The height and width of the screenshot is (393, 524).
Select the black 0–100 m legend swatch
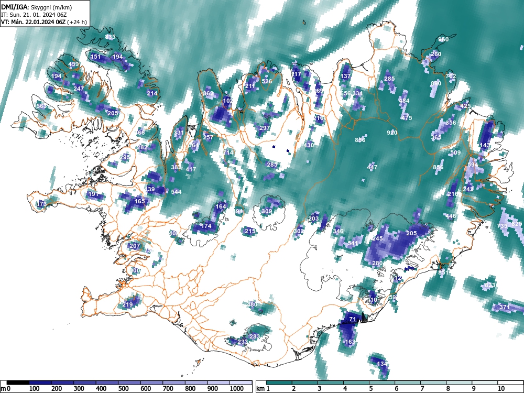[18, 383]
